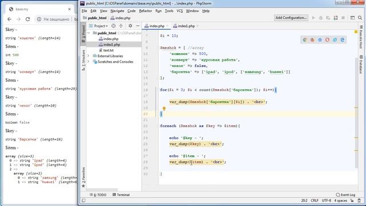
Task: Click the browser reload icon
Action: [x=27, y=19]
